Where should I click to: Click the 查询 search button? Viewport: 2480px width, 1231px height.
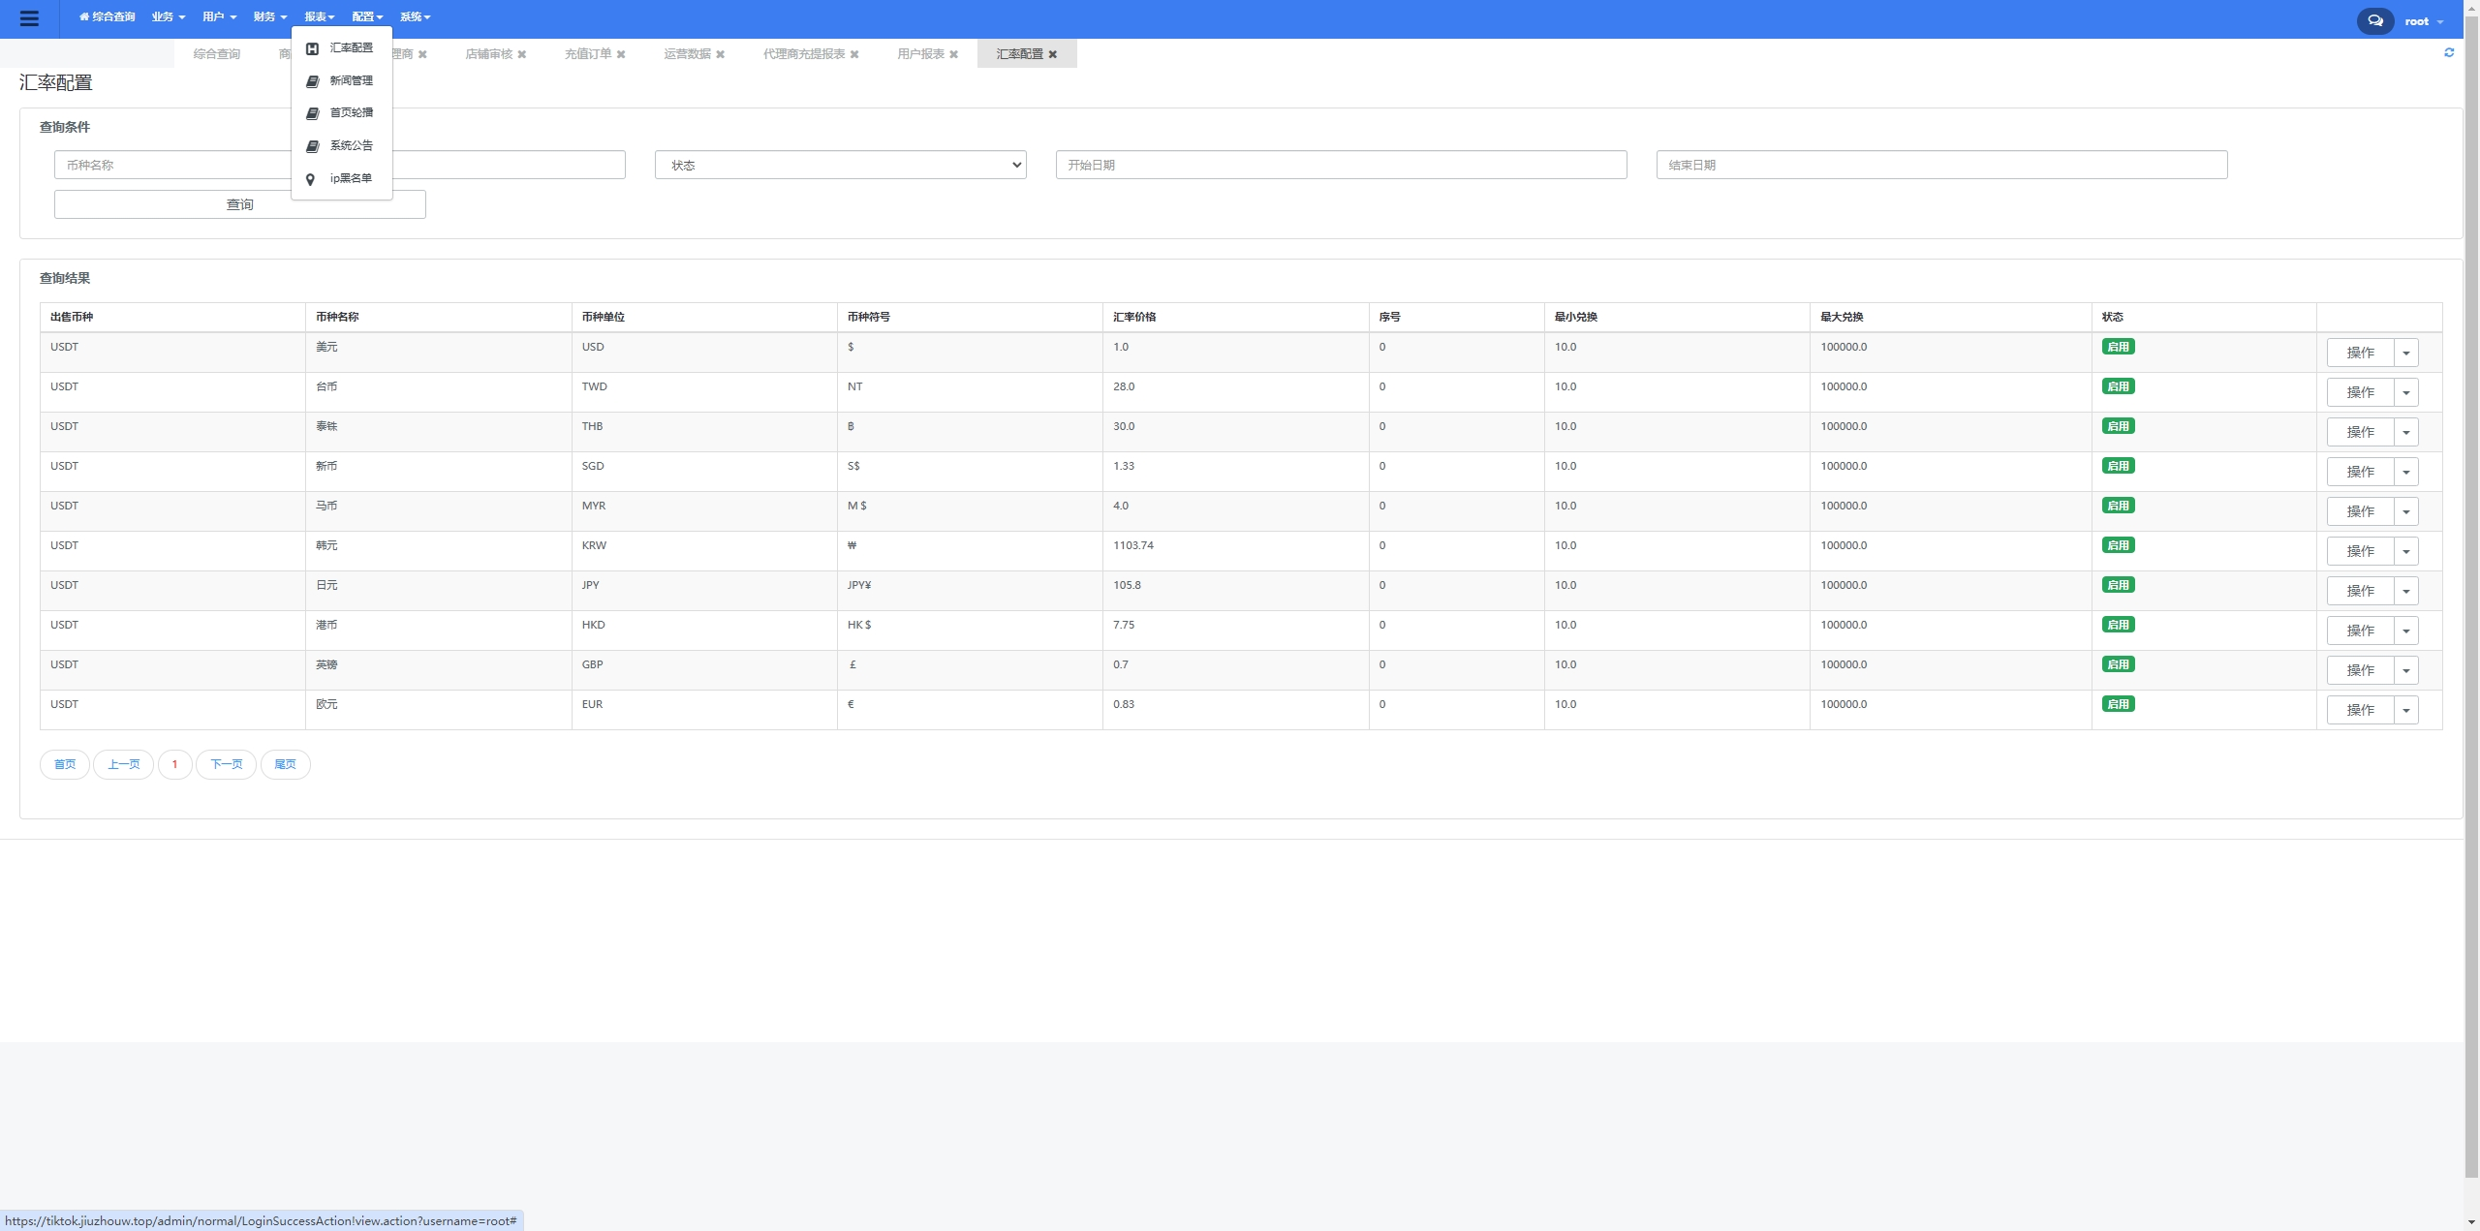pyautogui.click(x=239, y=204)
